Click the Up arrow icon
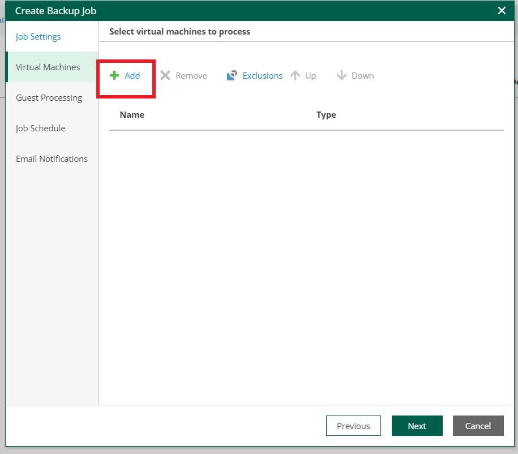This screenshot has height=454, width=518. click(x=296, y=75)
